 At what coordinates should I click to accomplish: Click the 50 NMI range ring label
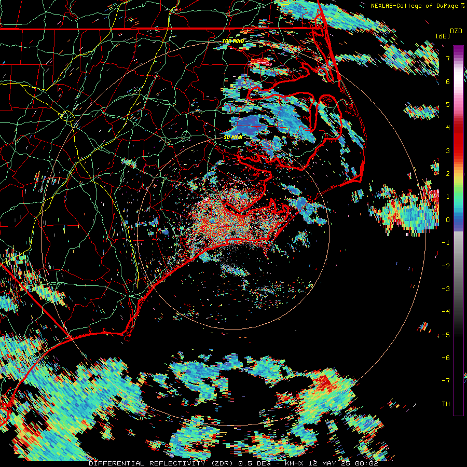[x=233, y=138]
